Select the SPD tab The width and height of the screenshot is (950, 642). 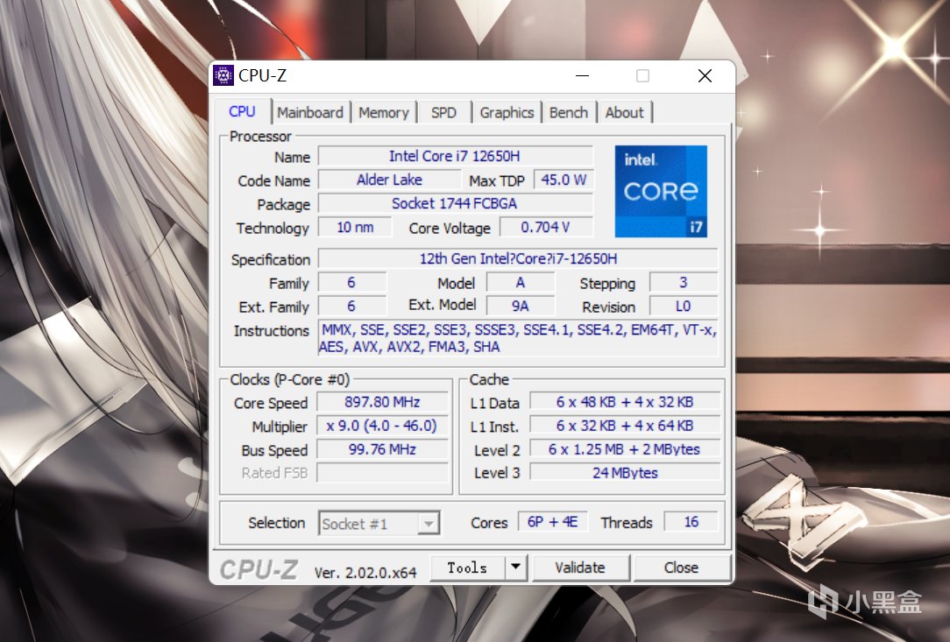coord(443,113)
